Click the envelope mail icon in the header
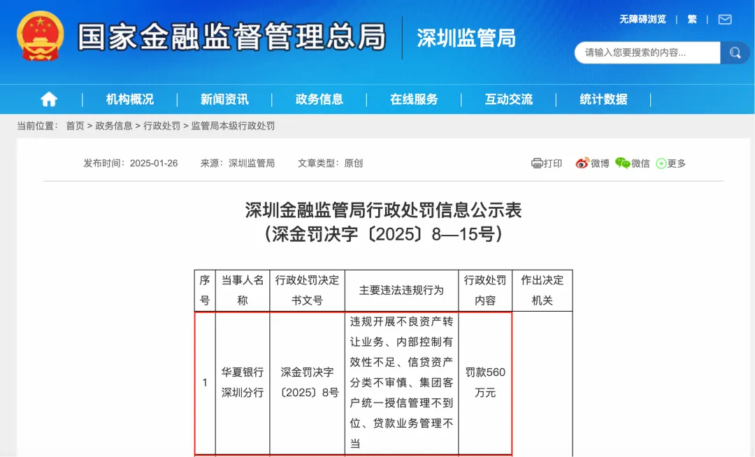Viewport: 755px width, 457px height. (724, 19)
